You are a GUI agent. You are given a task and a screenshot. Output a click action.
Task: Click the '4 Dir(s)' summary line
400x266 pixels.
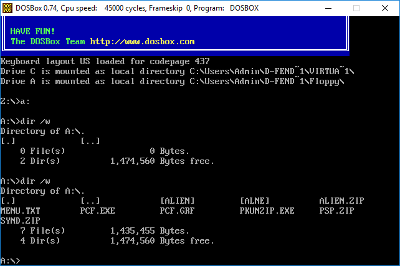40,240
